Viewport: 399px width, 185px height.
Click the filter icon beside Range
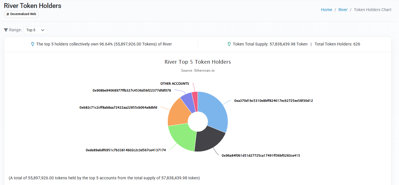click(x=5, y=30)
